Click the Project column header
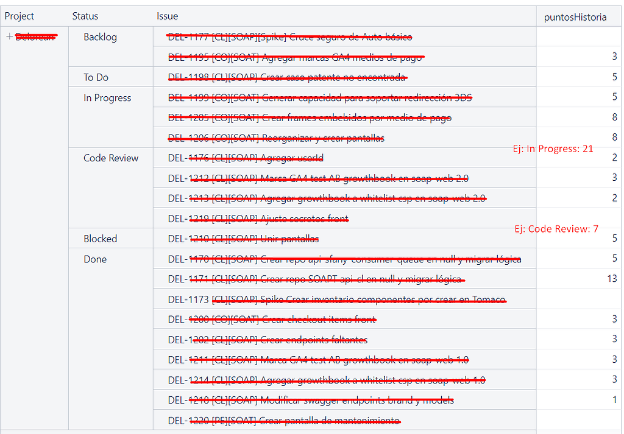Viewport: 624px width, 434px height. coord(19,16)
